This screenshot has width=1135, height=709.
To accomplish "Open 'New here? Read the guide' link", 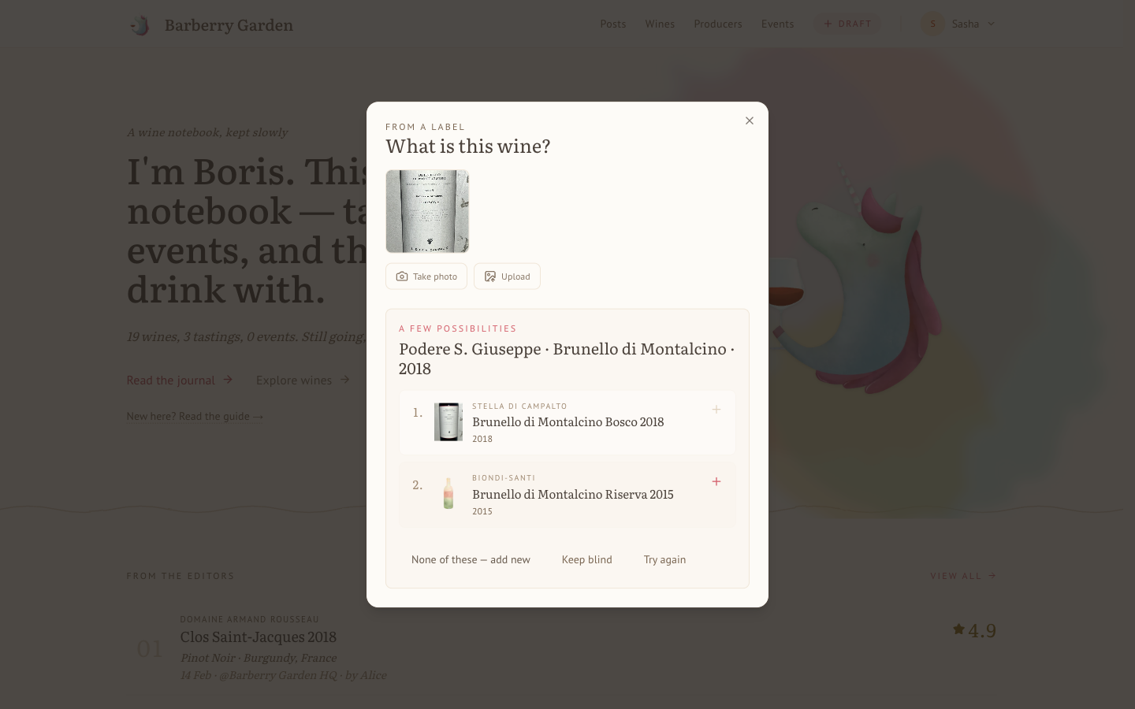I will pyautogui.click(x=195, y=416).
